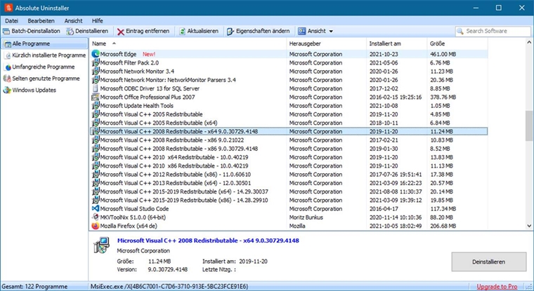Click inside the Search Software field
Image resolution: width=534 pixels, height=291 pixels.
(493, 32)
